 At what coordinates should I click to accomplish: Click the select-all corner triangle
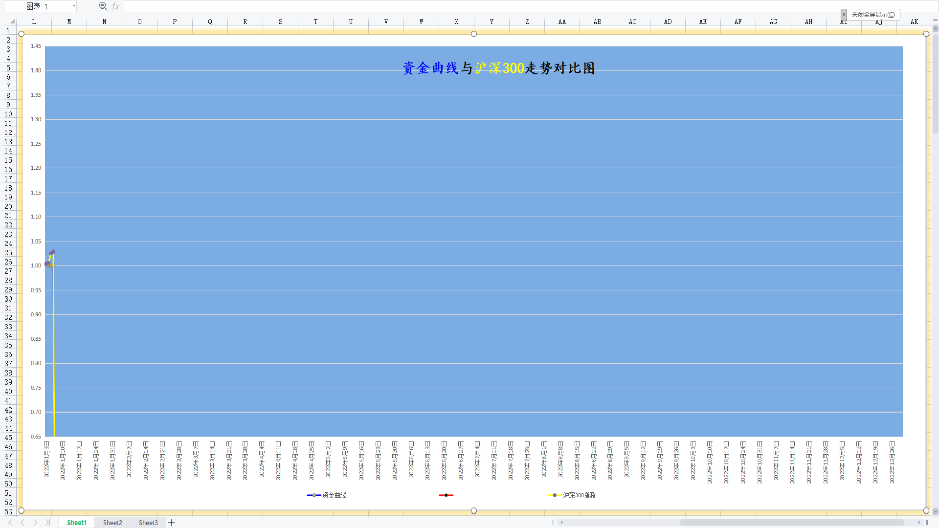pyautogui.click(x=12, y=22)
